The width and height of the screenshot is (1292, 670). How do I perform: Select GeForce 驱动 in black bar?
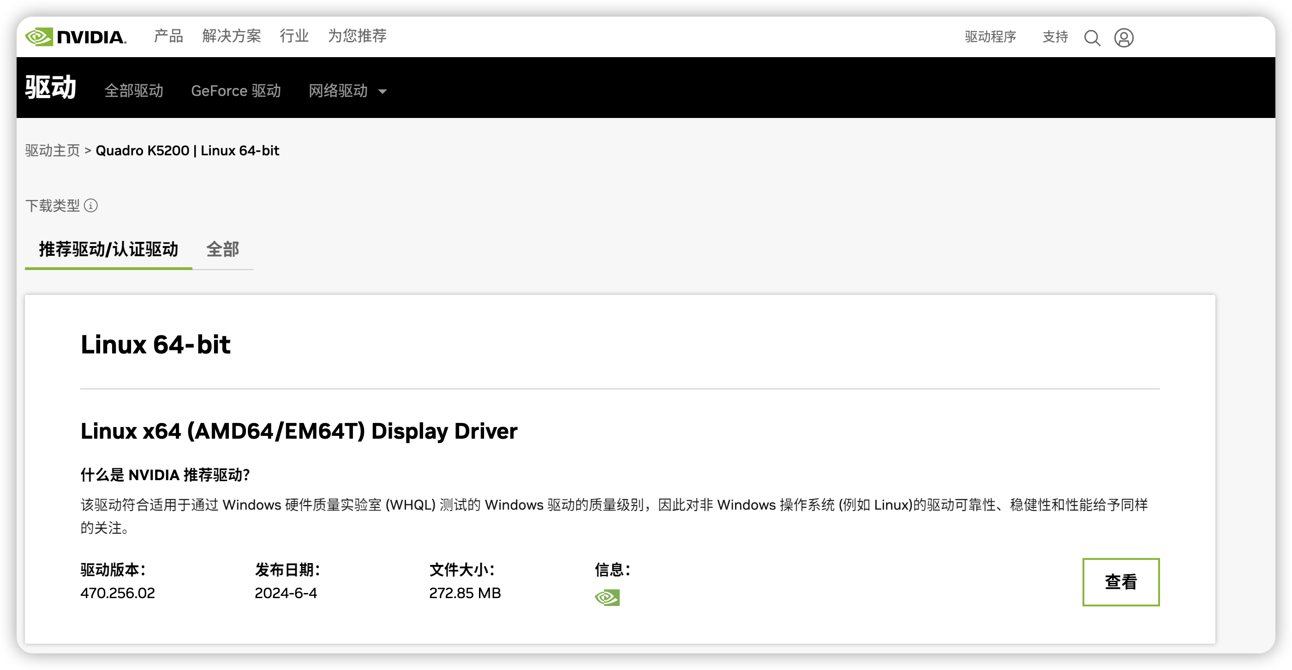236,91
